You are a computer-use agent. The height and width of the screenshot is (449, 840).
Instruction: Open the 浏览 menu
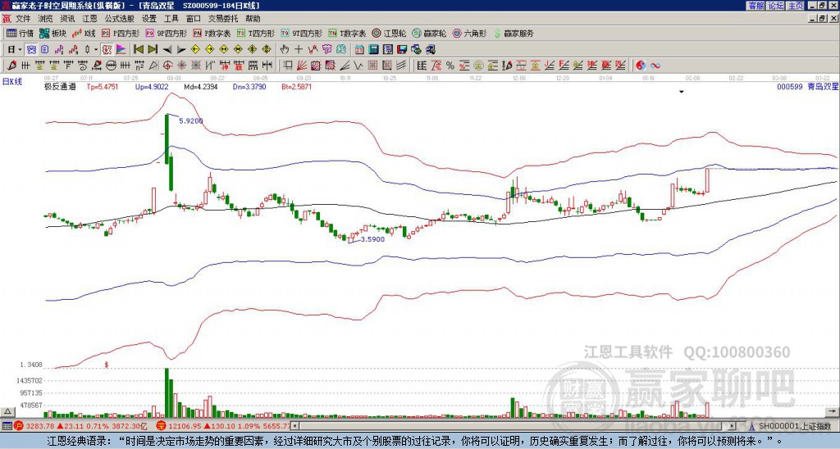click(46, 19)
